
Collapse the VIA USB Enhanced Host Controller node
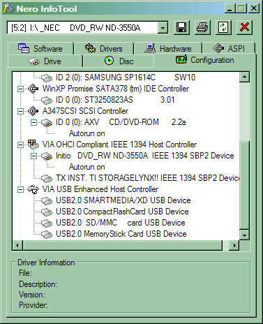click(20, 189)
